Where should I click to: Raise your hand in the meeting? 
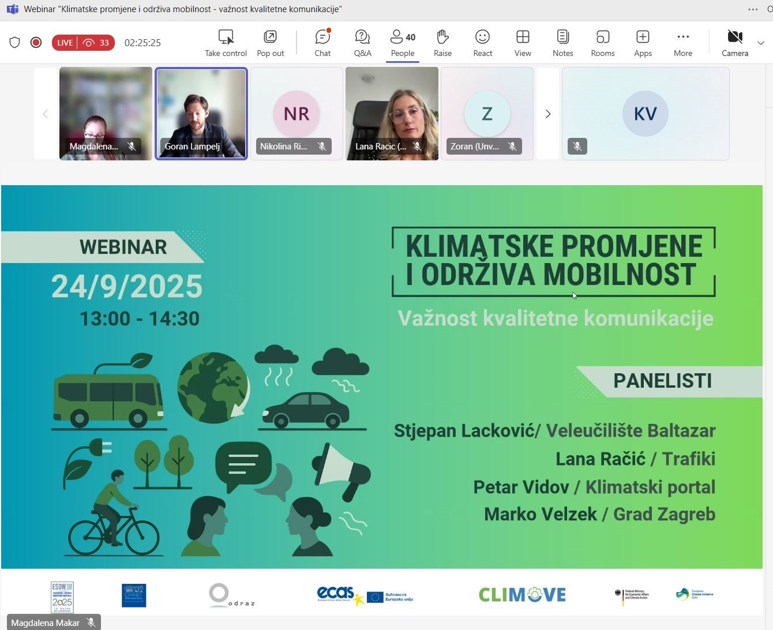442,43
